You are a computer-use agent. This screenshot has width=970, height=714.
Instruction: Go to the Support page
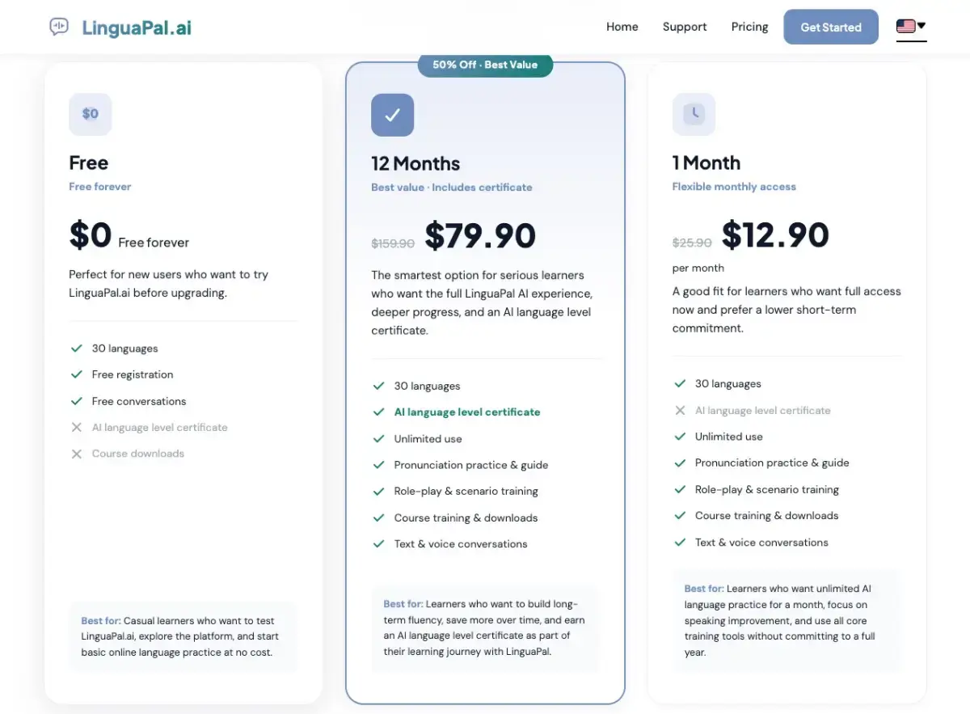pyautogui.click(x=685, y=27)
